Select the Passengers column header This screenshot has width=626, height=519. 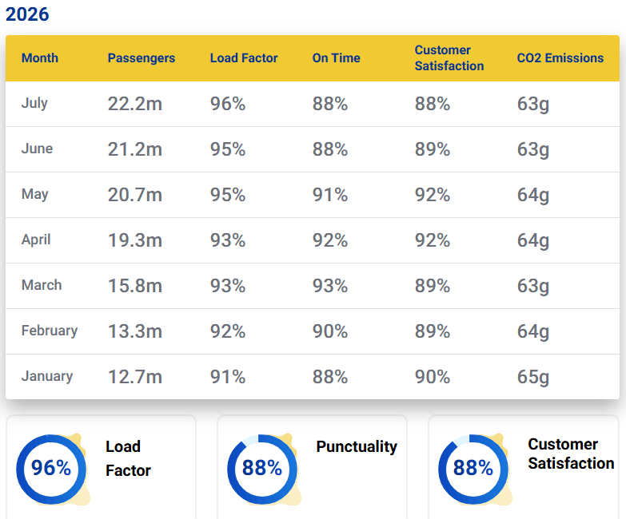[x=142, y=58]
